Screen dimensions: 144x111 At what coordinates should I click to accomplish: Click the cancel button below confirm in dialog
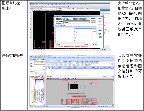point(100,21)
